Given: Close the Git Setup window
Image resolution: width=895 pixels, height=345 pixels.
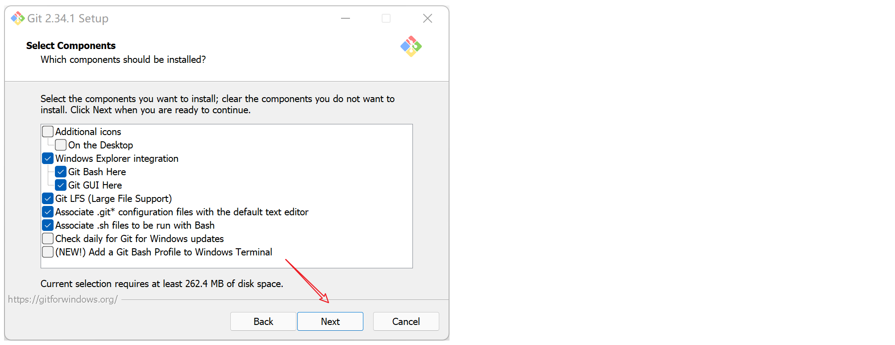Looking at the screenshot, I should [427, 18].
